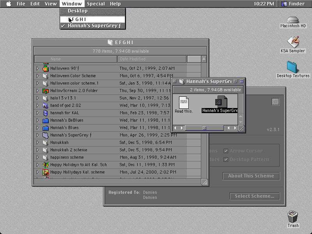Click the Kaleidoscope help question-mark icon
The width and height of the screenshot is (312, 234).
pos(276,102)
